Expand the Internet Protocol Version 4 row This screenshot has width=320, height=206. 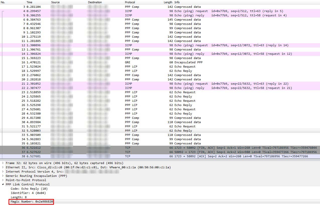coord(3,172)
